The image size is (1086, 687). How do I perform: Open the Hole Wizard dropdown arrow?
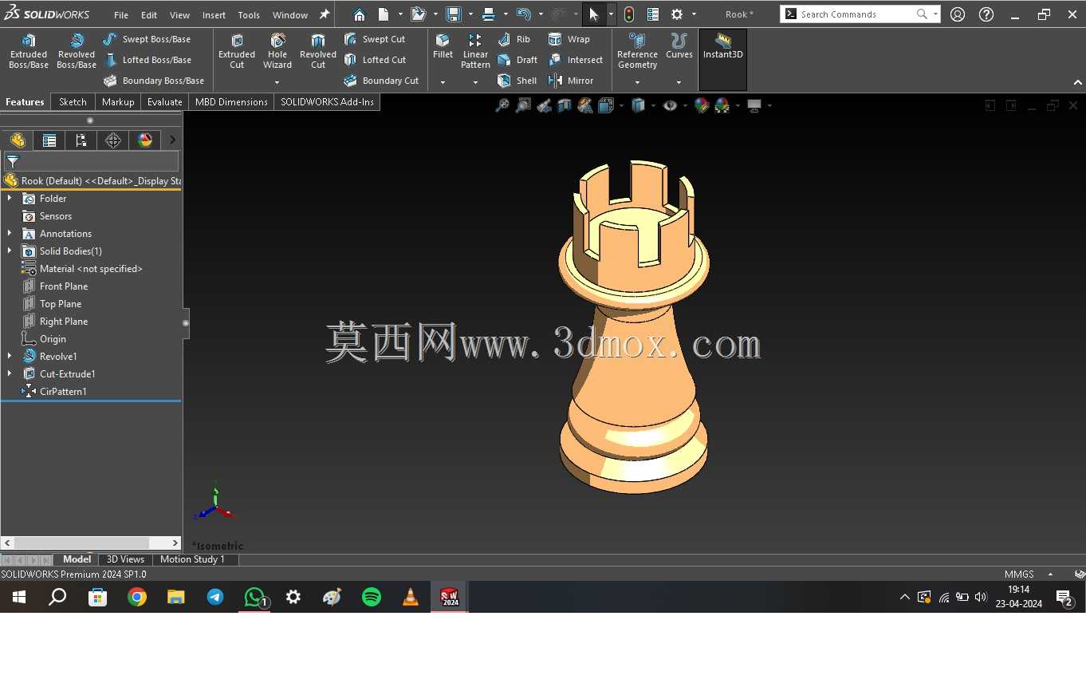click(277, 82)
